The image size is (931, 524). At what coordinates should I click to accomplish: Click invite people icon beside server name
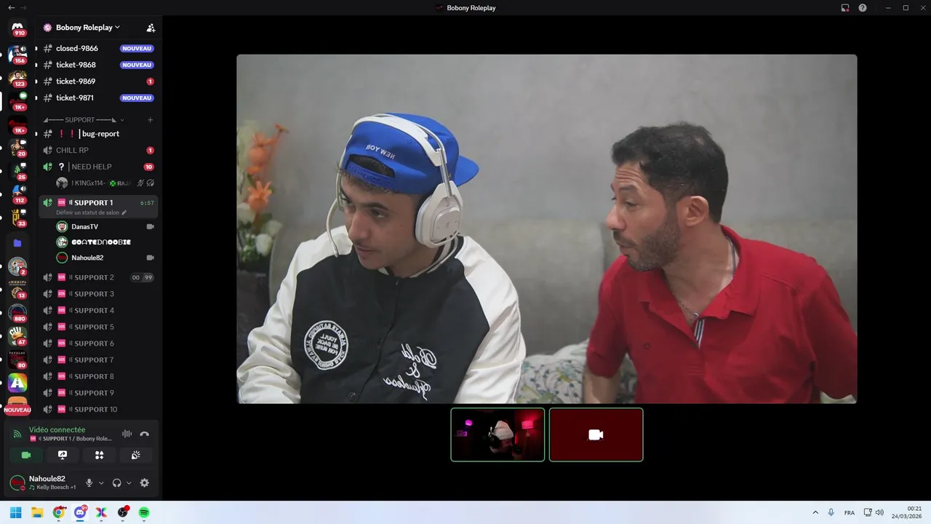(151, 28)
